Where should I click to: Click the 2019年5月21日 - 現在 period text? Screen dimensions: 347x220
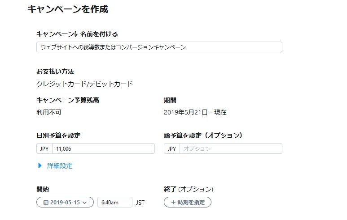click(195, 112)
